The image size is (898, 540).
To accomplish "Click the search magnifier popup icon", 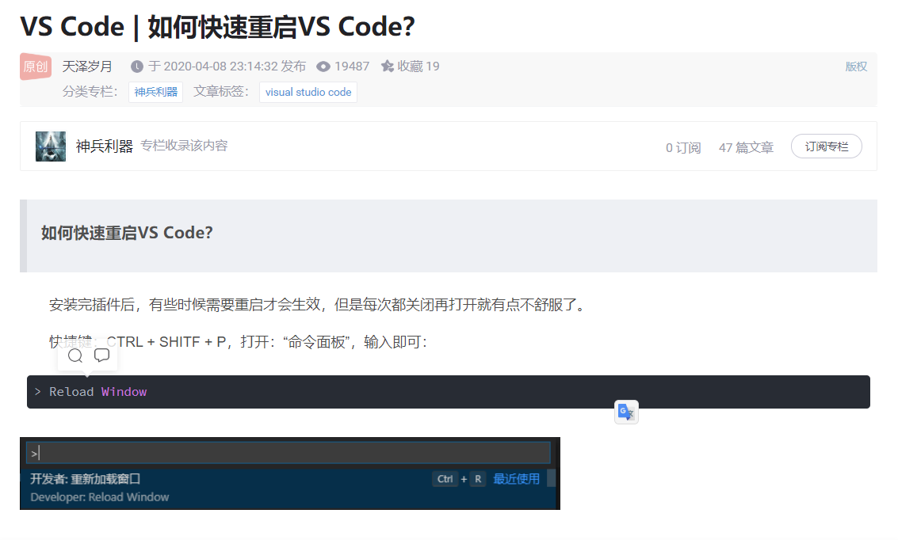I will coord(75,356).
